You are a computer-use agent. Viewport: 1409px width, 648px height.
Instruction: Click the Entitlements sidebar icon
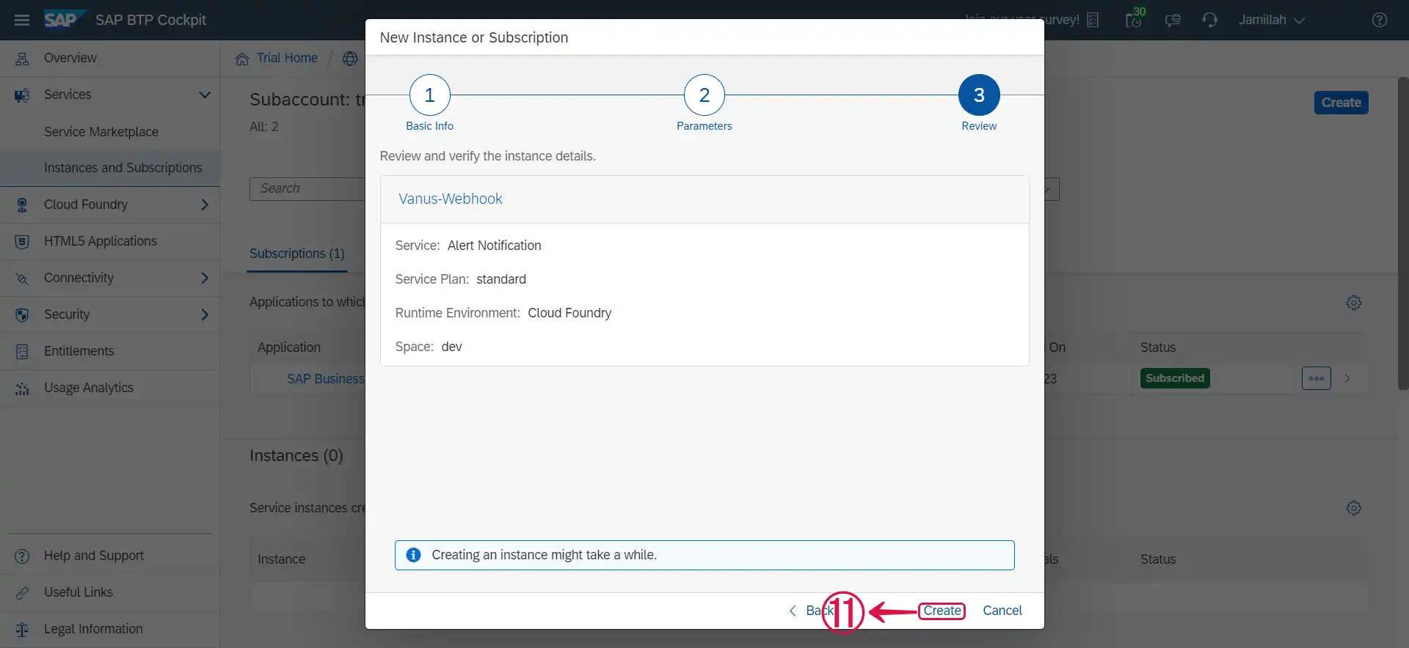click(x=22, y=351)
